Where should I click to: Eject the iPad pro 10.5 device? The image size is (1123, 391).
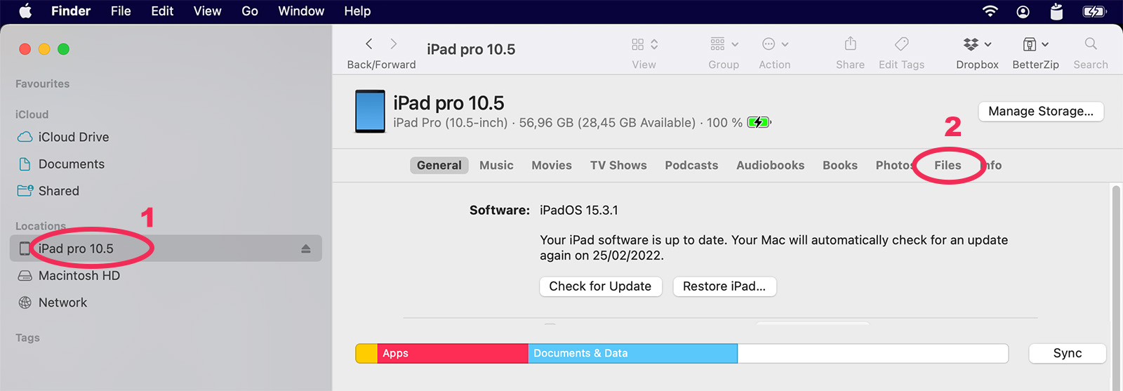[x=306, y=248]
